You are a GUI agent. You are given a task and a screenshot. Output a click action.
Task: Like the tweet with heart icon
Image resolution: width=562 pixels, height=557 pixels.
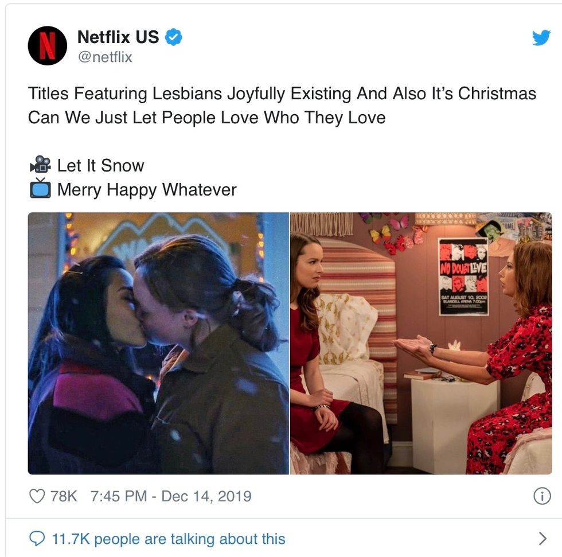click(x=37, y=496)
